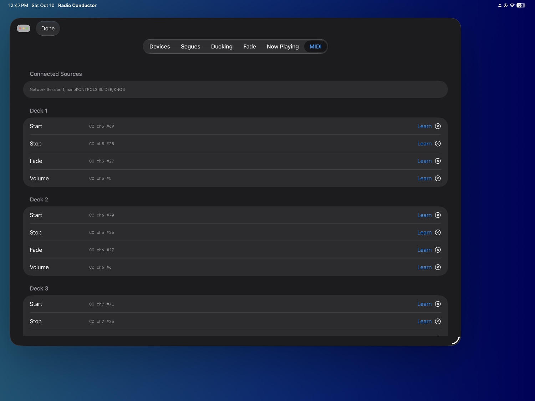This screenshot has width=535, height=401.
Task: Clear MIDI mapping for Deck 1 Fade
Action: pyautogui.click(x=438, y=161)
